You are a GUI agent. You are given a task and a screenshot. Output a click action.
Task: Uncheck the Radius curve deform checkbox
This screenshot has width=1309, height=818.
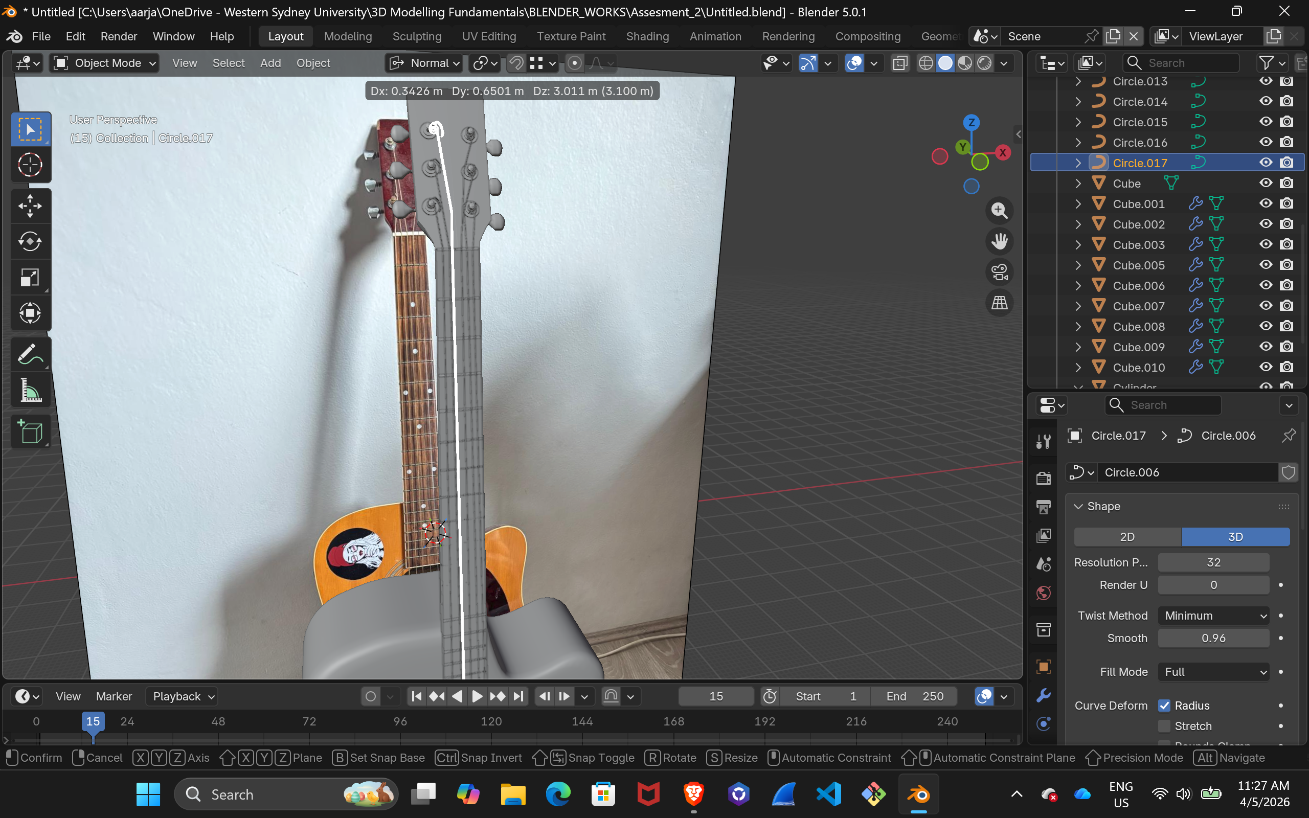click(1164, 706)
